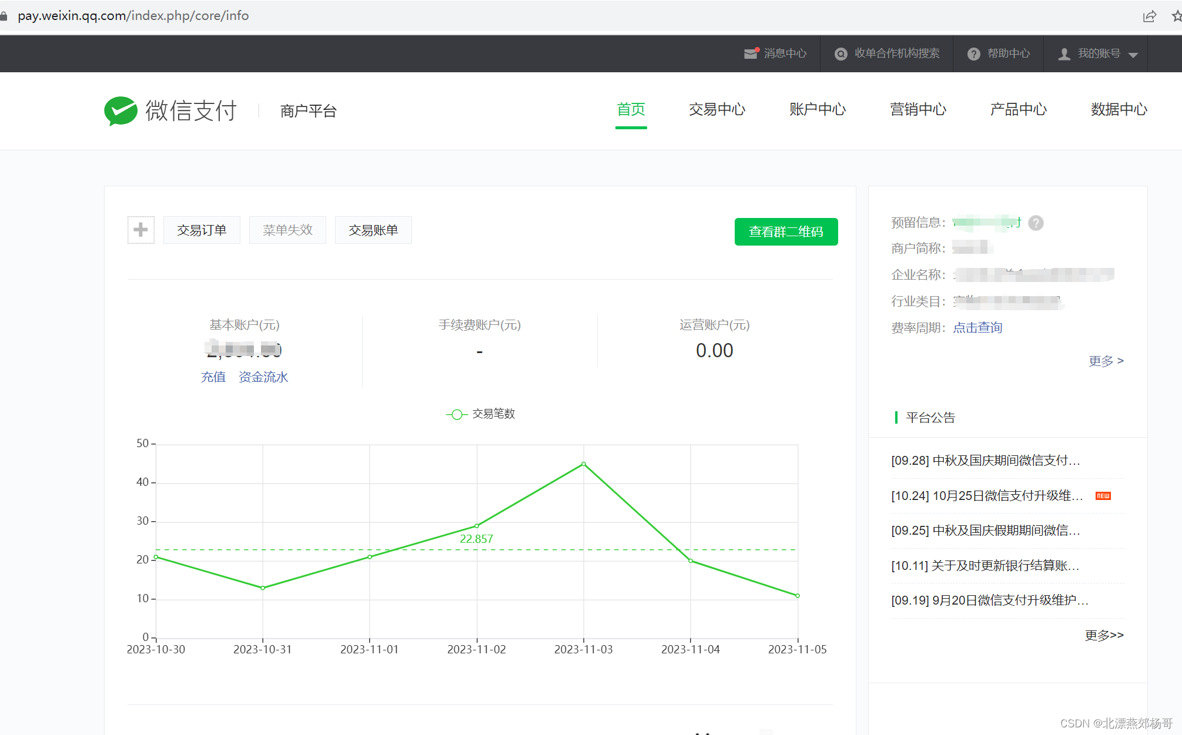The image size is (1182, 735).
Task: Click 更多>> under platform announcements
Action: click(1104, 635)
